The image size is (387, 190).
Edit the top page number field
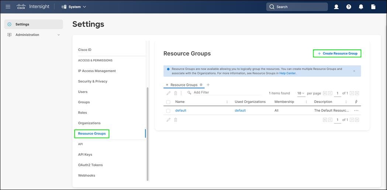338,93
